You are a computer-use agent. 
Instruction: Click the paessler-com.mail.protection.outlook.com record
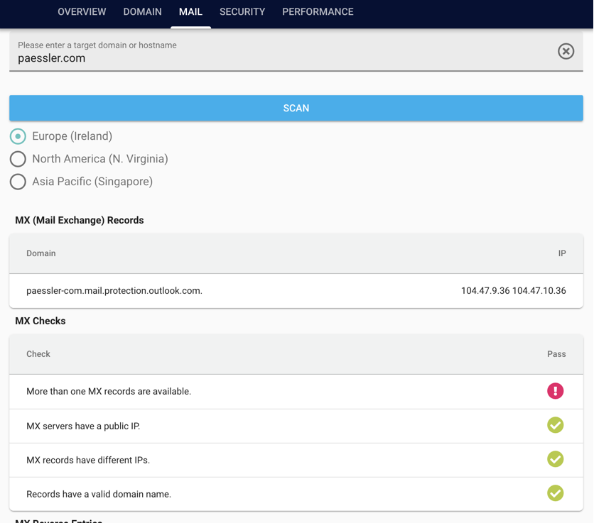point(114,291)
